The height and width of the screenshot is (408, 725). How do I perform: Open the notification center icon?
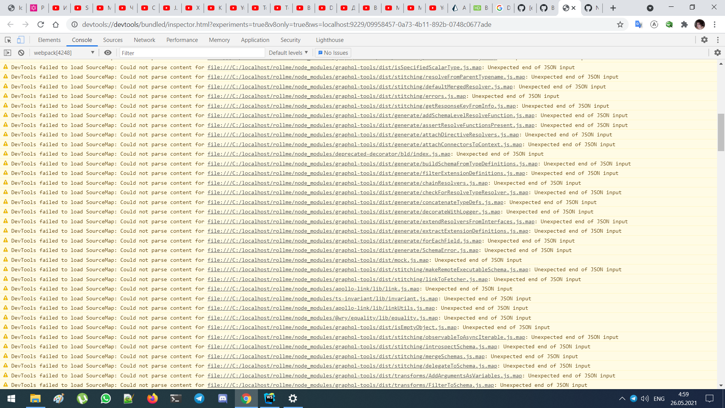tap(710, 399)
